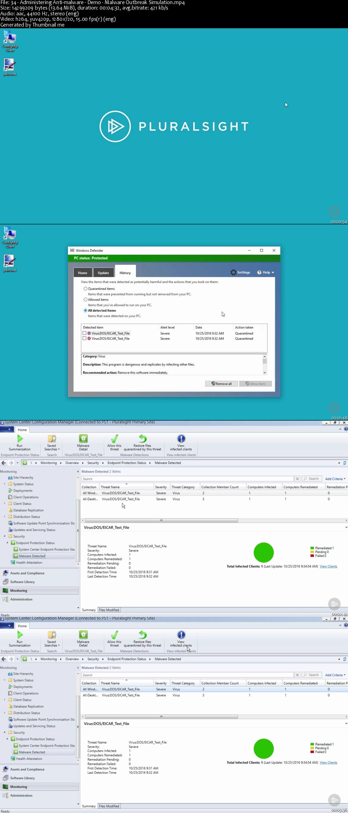Click Refresh icon in 00:02:42 frame address bar

[345, 463]
